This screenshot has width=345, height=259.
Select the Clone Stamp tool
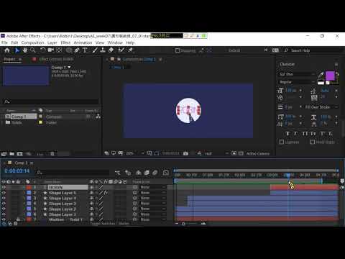pyautogui.click(x=103, y=50)
